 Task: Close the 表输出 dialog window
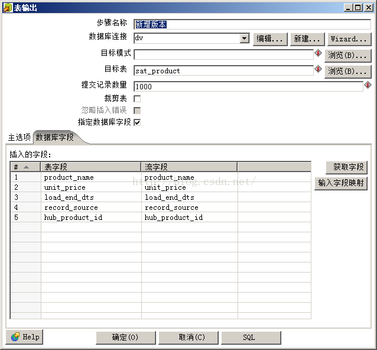[x=369, y=8]
